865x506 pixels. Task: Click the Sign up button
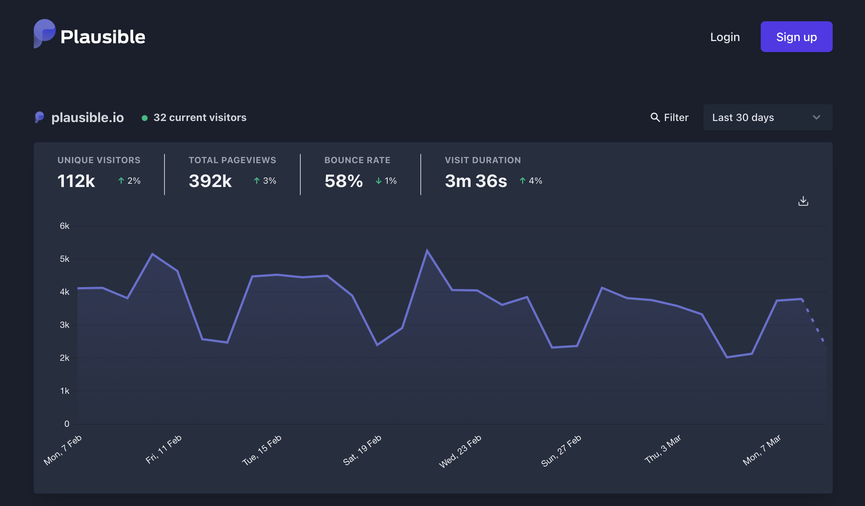(796, 37)
